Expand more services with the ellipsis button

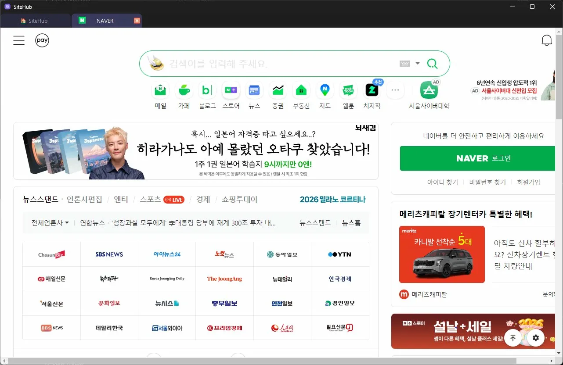click(x=395, y=90)
